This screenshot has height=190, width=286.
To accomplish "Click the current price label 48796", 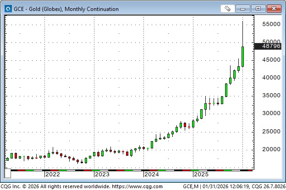I will click(x=271, y=46).
